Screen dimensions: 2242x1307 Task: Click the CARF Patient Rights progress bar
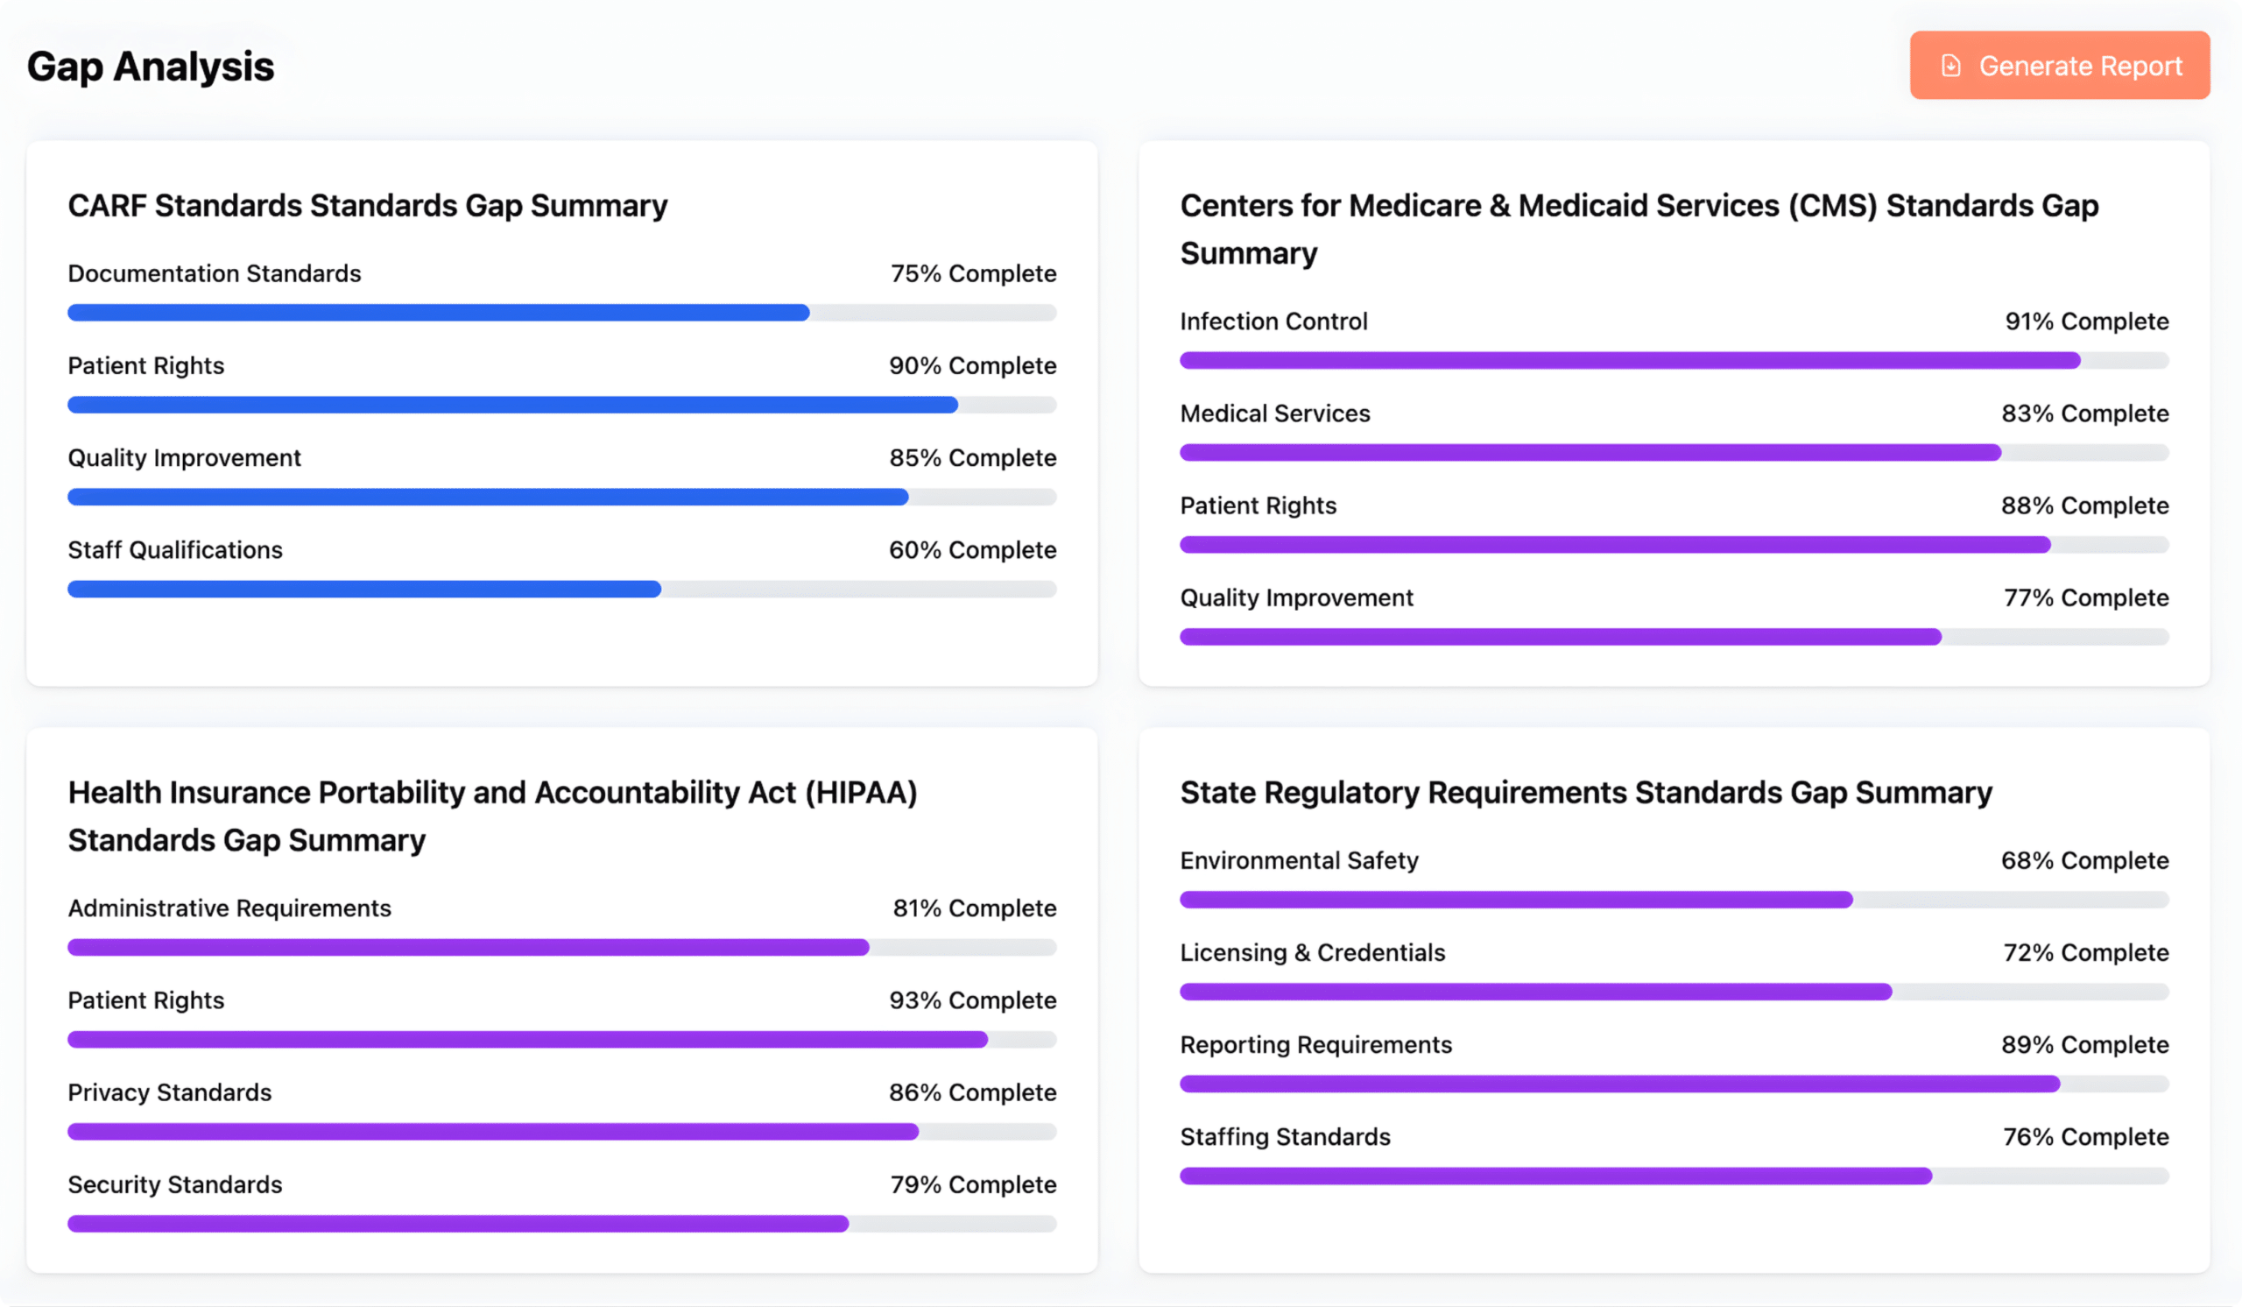tap(562, 406)
